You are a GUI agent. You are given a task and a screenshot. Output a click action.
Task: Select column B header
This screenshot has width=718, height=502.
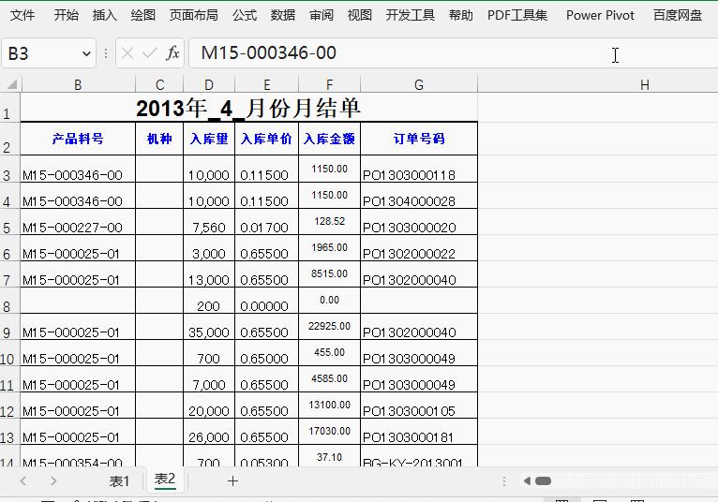[78, 84]
